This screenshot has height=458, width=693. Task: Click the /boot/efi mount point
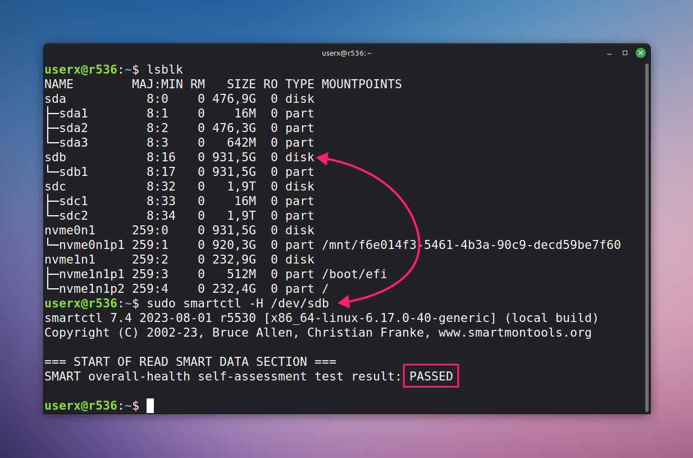click(x=354, y=274)
